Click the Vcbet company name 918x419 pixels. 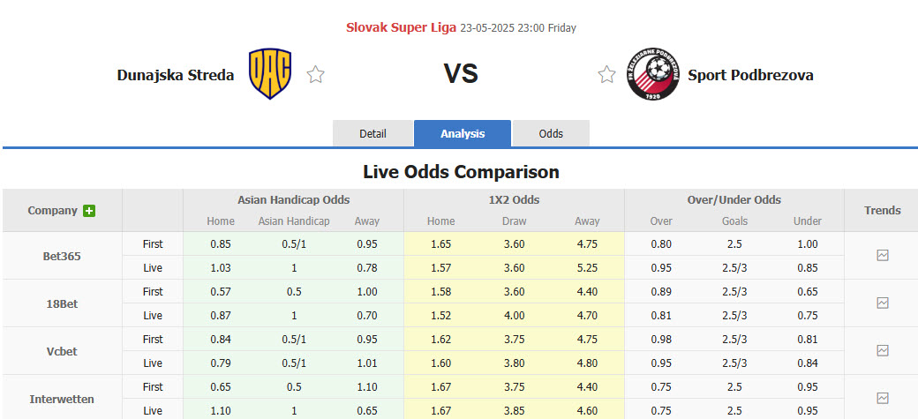tap(60, 351)
